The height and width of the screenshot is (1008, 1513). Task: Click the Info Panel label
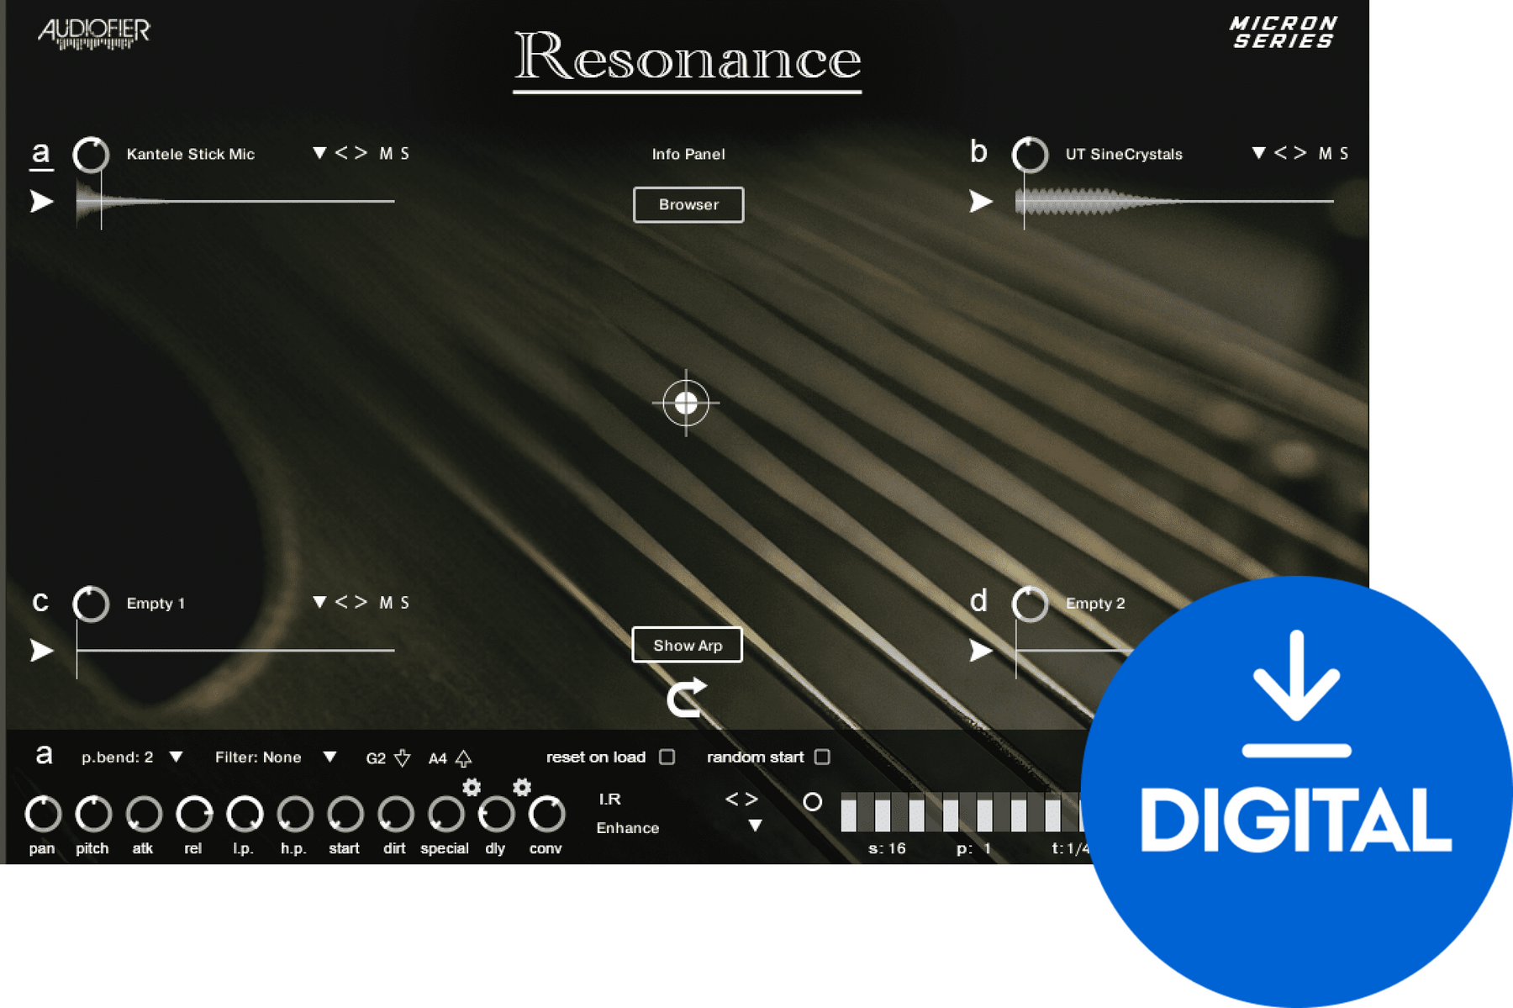(x=688, y=155)
